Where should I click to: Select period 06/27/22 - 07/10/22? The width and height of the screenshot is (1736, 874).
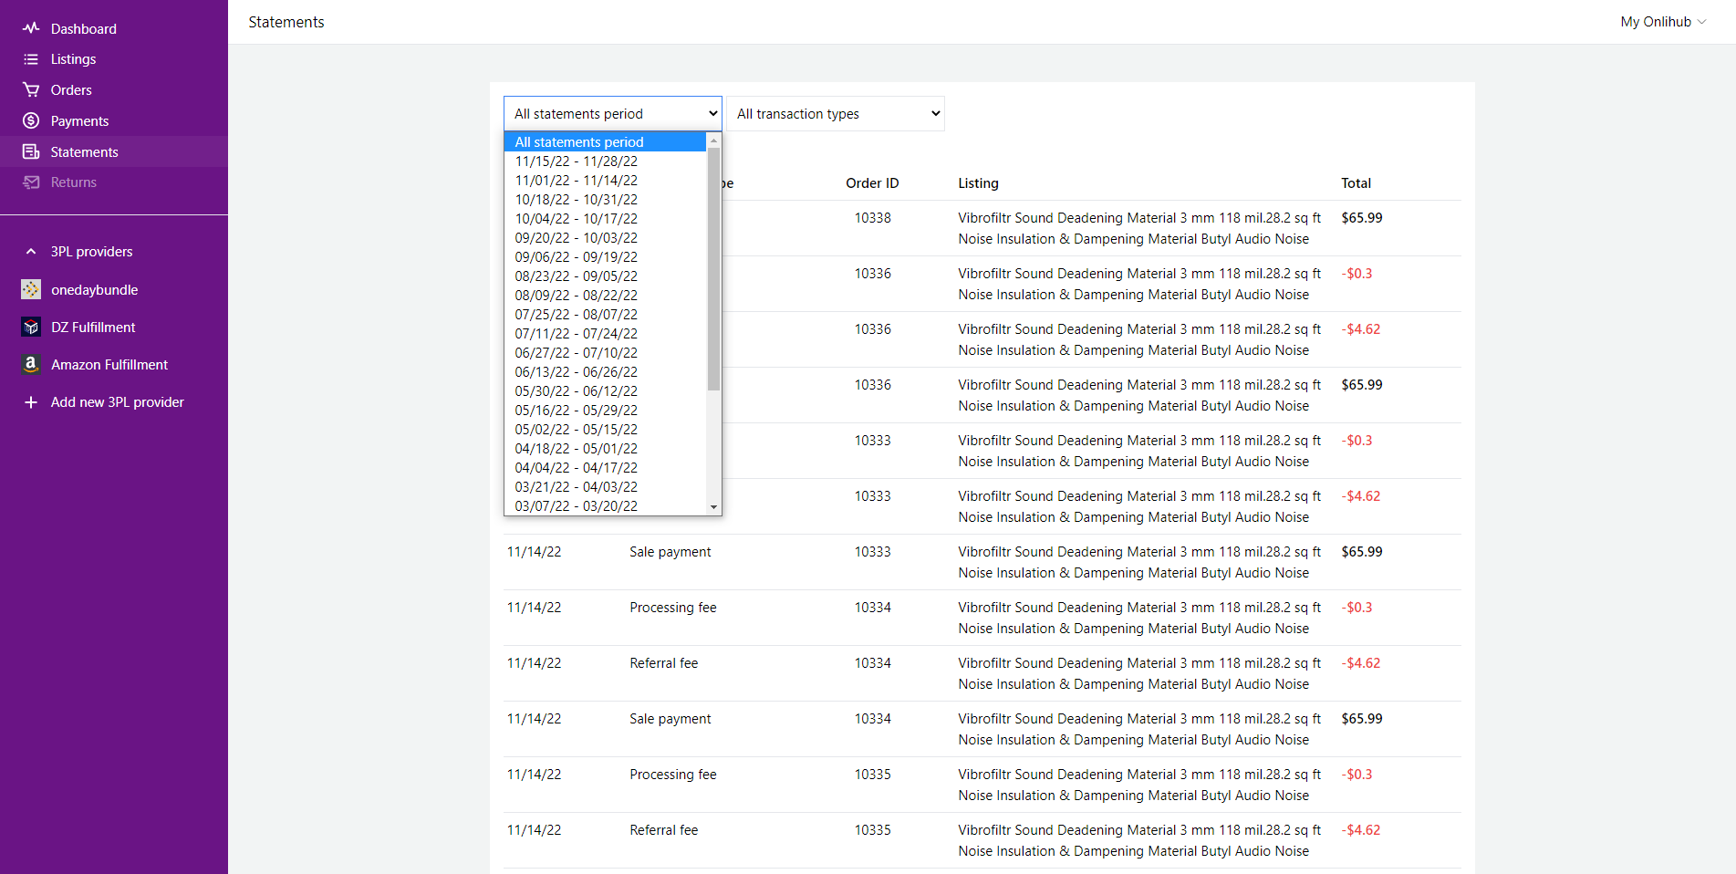pyautogui.click(x=605, y=353)
